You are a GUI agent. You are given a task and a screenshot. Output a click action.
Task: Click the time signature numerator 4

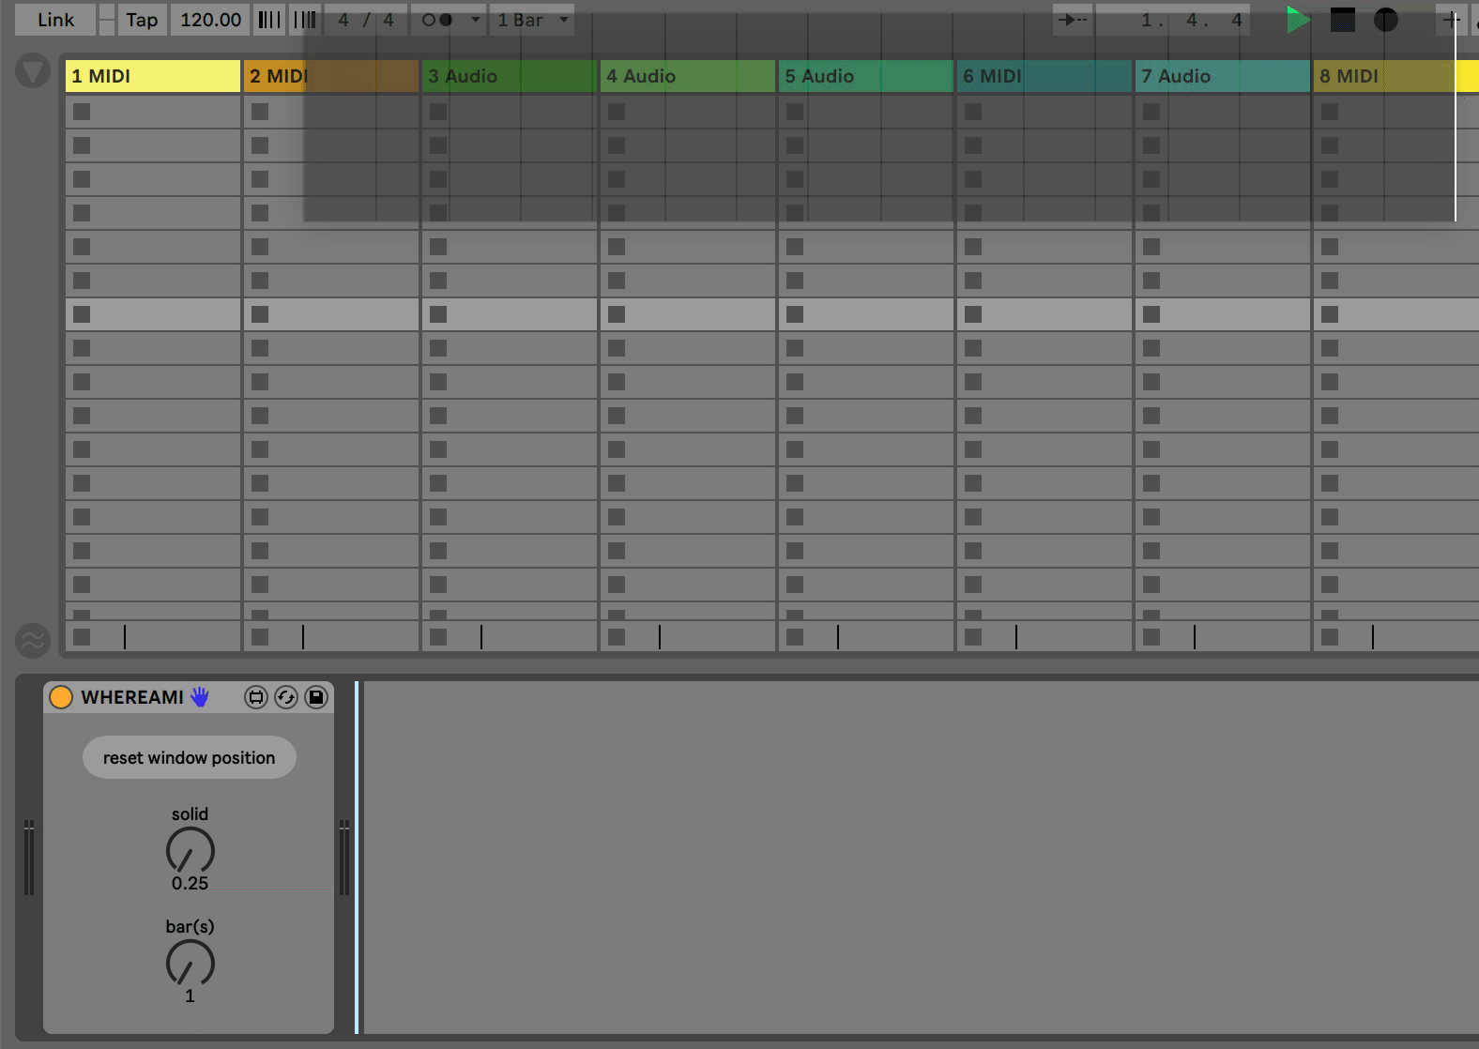pos(343,20)
